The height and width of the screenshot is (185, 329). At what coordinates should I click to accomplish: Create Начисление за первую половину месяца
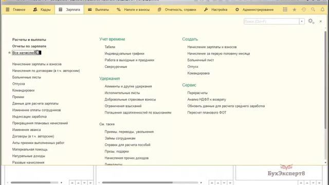[218, 53]
